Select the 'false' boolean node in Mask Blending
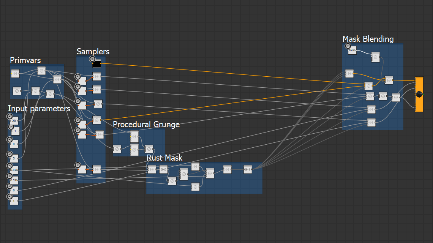The image size is (433, 243). coord(352,50)
